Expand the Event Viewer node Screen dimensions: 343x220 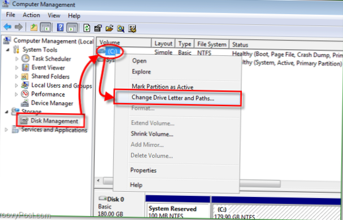click(16, 68)
